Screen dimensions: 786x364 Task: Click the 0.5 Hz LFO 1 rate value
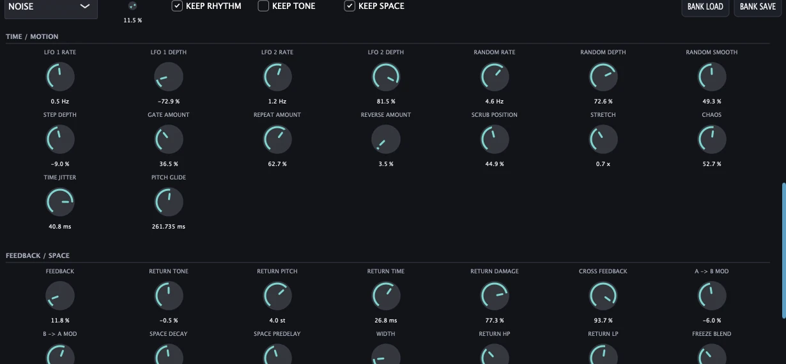pos(60,102)
